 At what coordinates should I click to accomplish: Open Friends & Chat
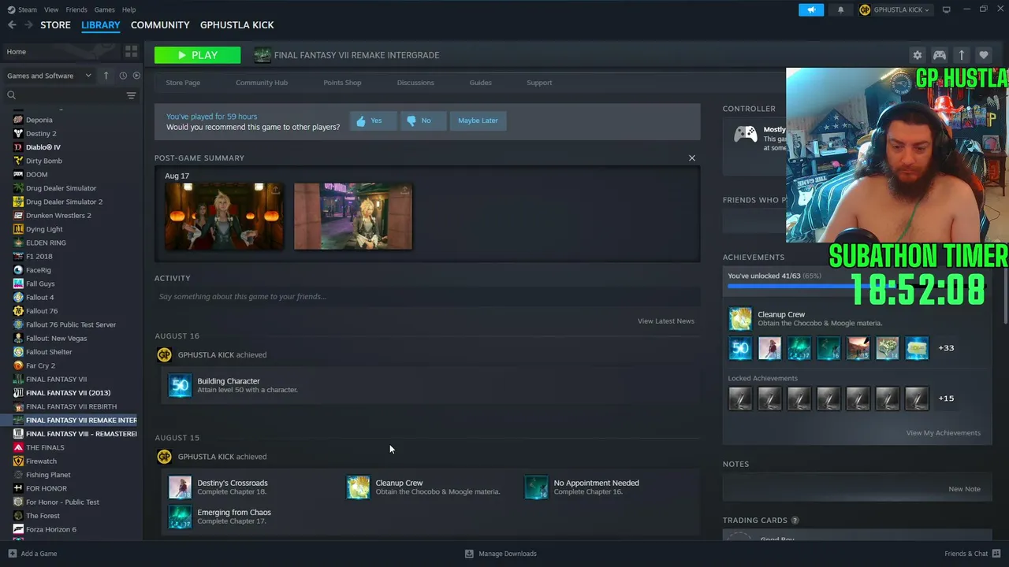(972, 554)
